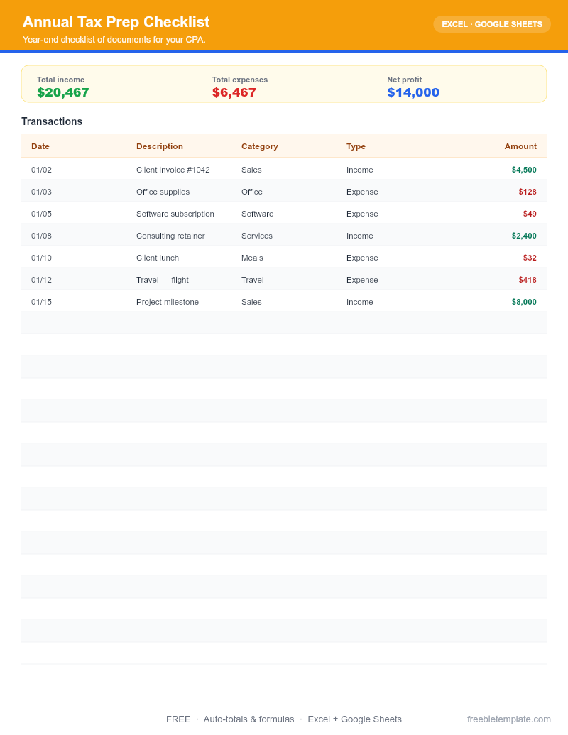The image size is (568, 735).
Task: Select the Project milestone description cell
Action: coord(168,302)
